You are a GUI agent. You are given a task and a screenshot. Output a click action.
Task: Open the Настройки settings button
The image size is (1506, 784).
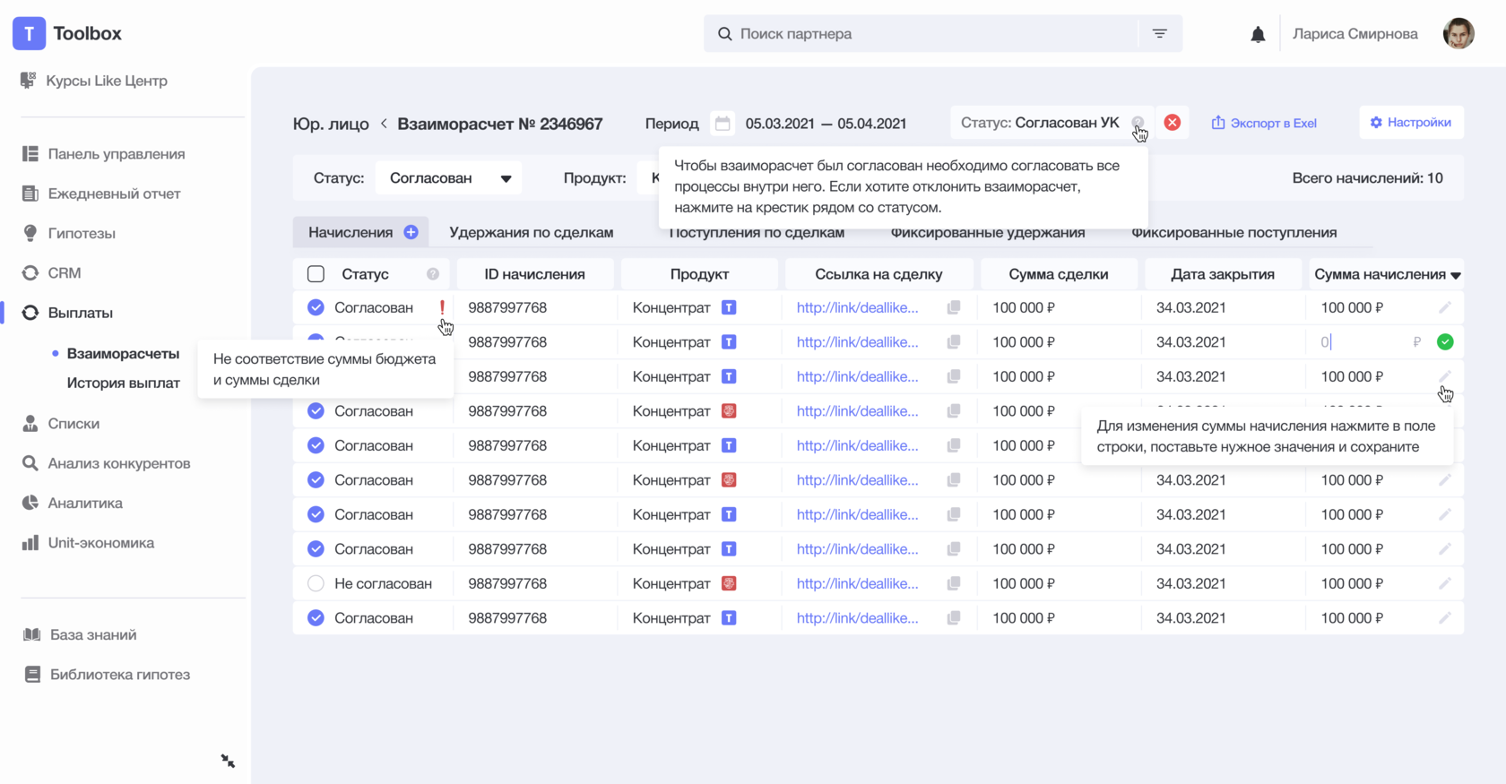click(1411, 123)
